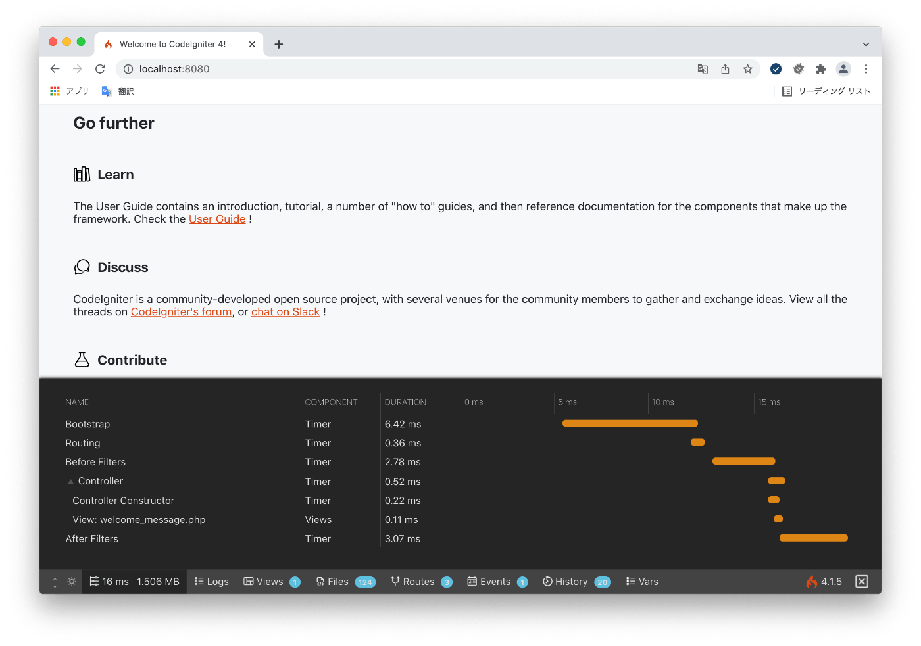Open the Chrome three-dot menu
921x646 pixels.
866,69
